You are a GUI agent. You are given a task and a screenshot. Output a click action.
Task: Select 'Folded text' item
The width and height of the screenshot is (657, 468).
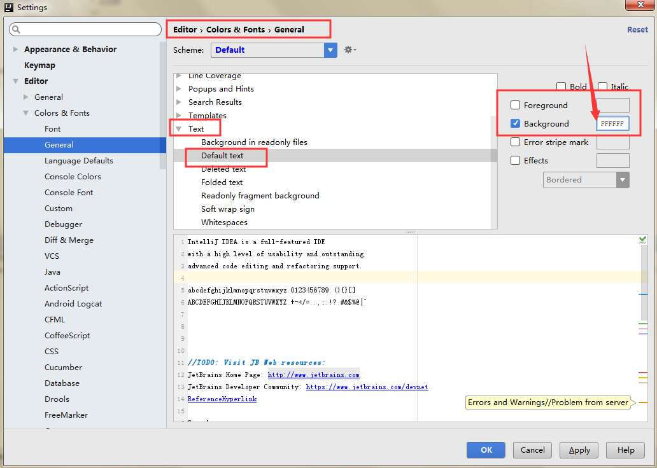222,182
